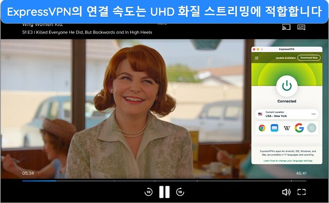Open the cast to device icon
Image resolution: width=329 pixels, height=203 pixels.
coord(286,27)
